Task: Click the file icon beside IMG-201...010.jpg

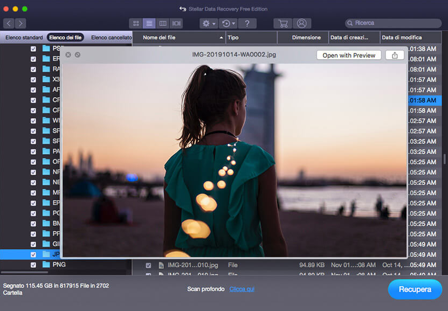Action: coord(161,265)
